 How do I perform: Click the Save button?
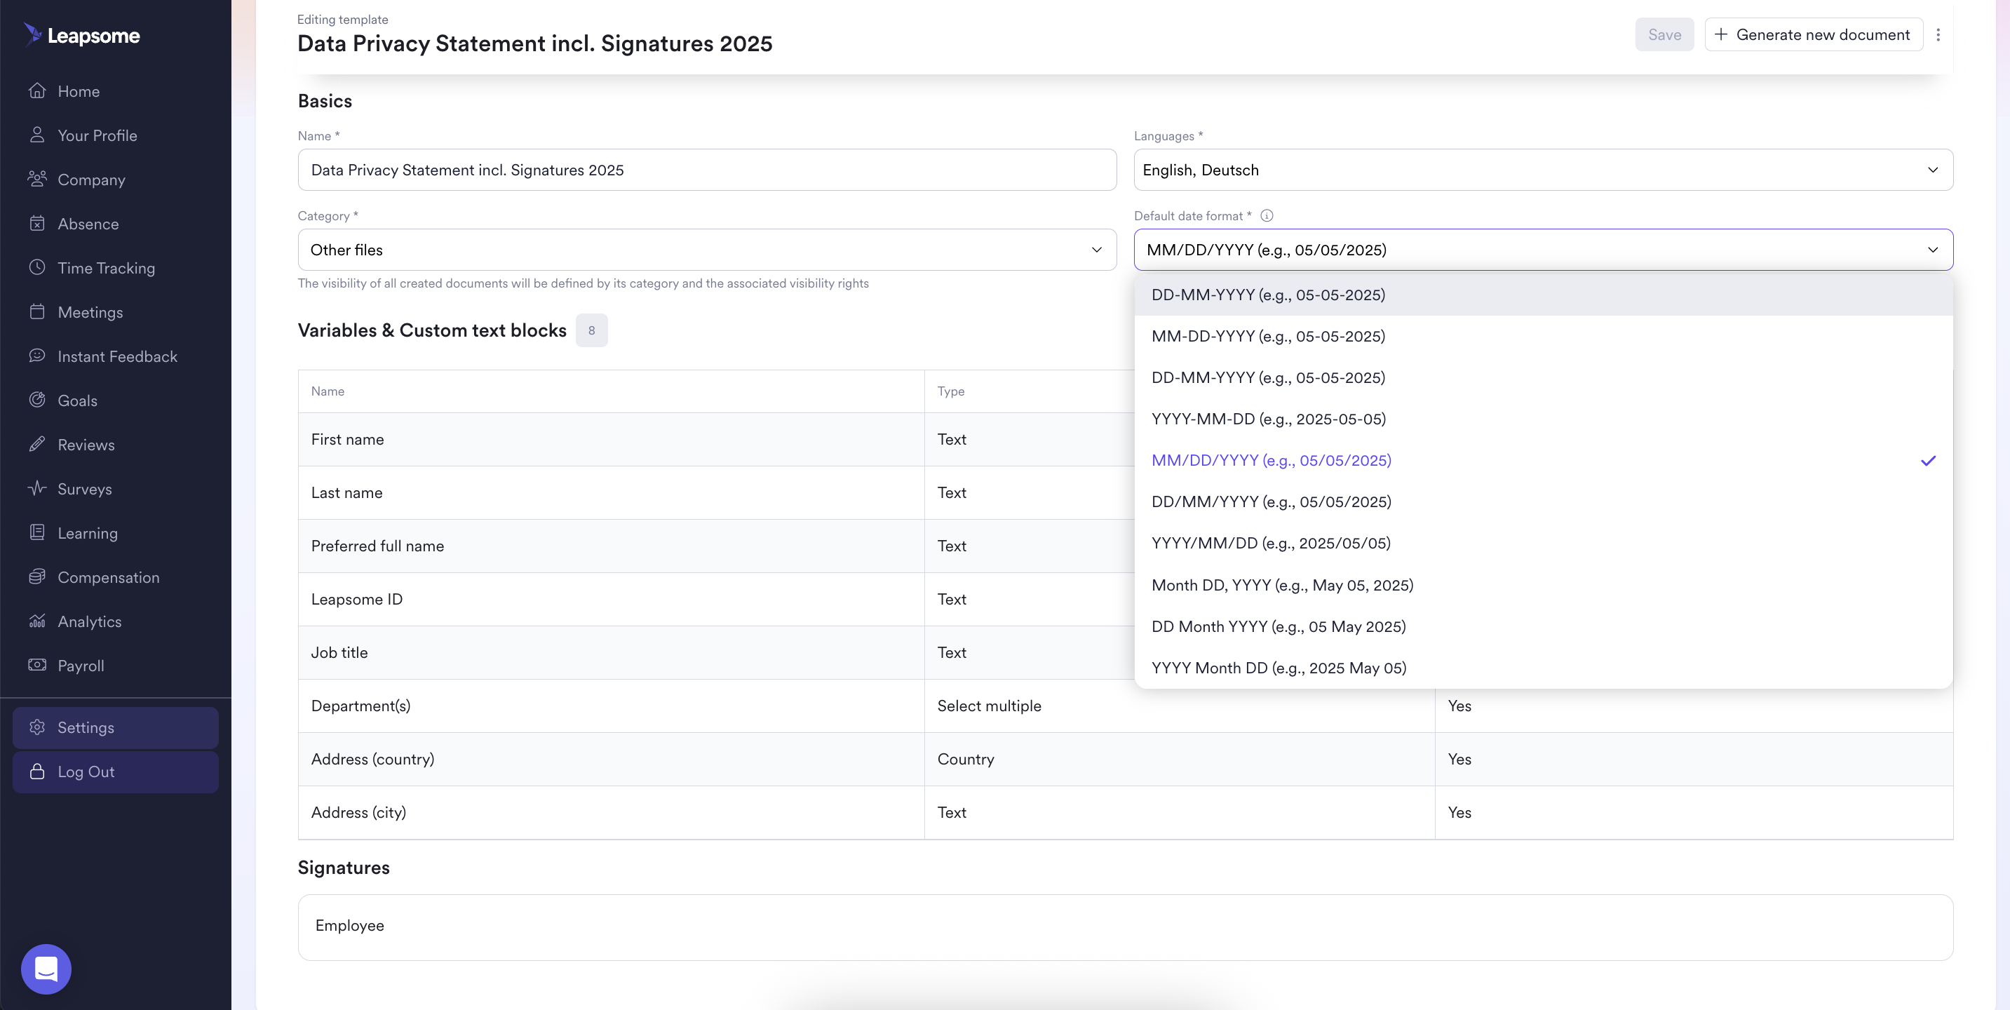click(1664, 34)
